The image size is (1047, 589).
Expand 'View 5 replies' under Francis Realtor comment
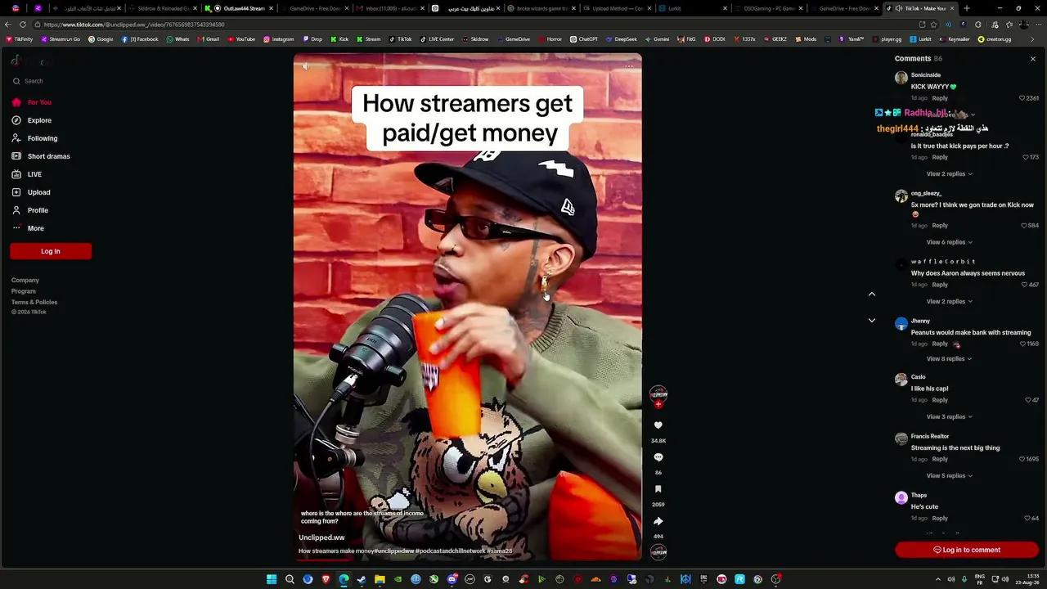(949, 476)
